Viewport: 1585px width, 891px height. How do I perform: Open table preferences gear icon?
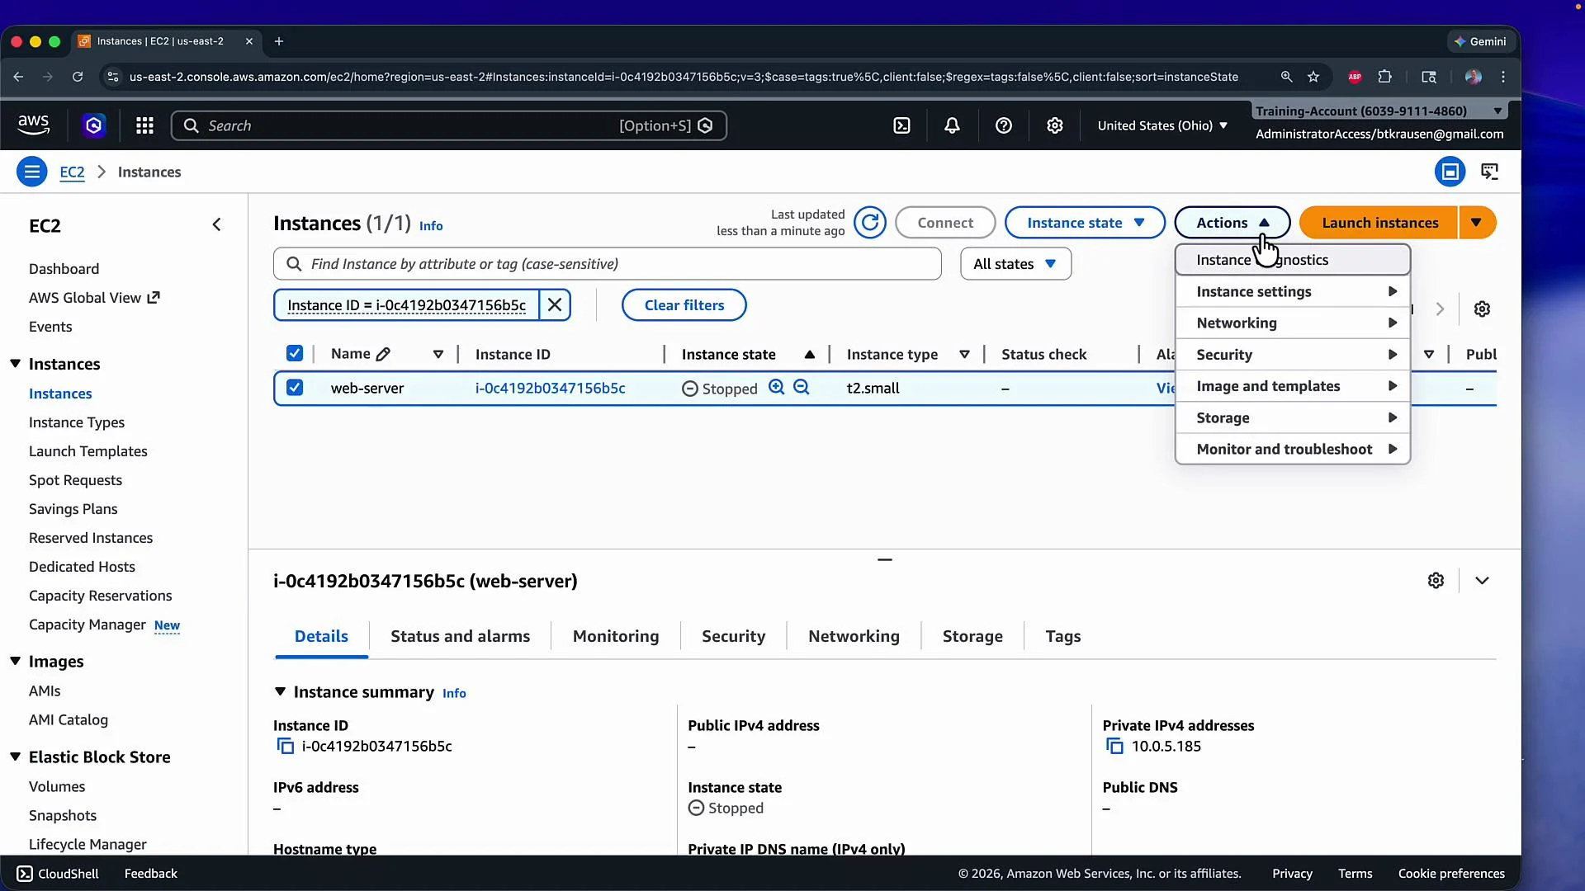(1482, 309)
